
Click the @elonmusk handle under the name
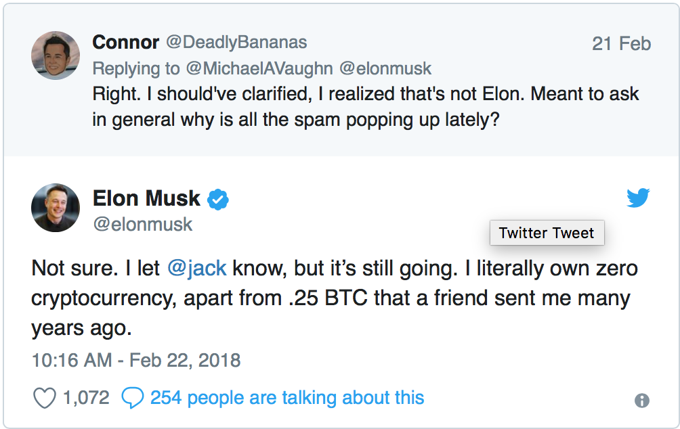tap(142, 224)
